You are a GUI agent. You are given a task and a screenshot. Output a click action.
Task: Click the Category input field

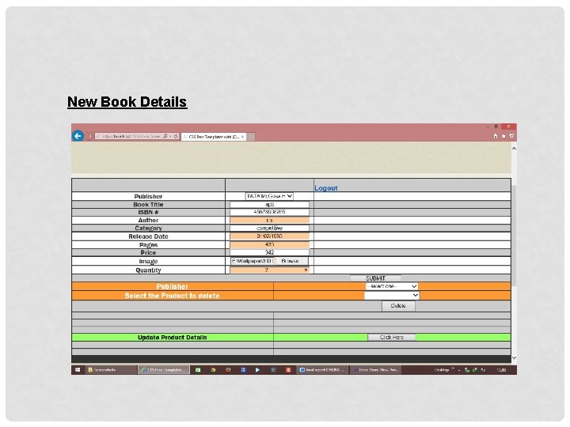(269, 228)
